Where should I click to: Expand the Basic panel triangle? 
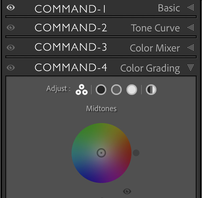[x=191, y=7]
